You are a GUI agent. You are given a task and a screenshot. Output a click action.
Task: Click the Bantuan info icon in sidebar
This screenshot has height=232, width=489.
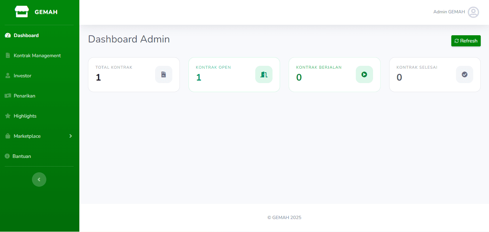(x=7, y=156)
